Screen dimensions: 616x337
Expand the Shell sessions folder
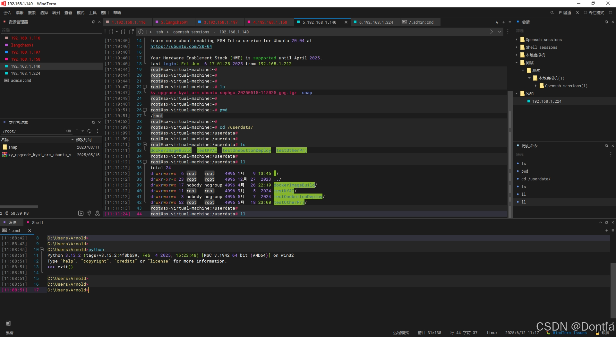(x=517, y=47)
